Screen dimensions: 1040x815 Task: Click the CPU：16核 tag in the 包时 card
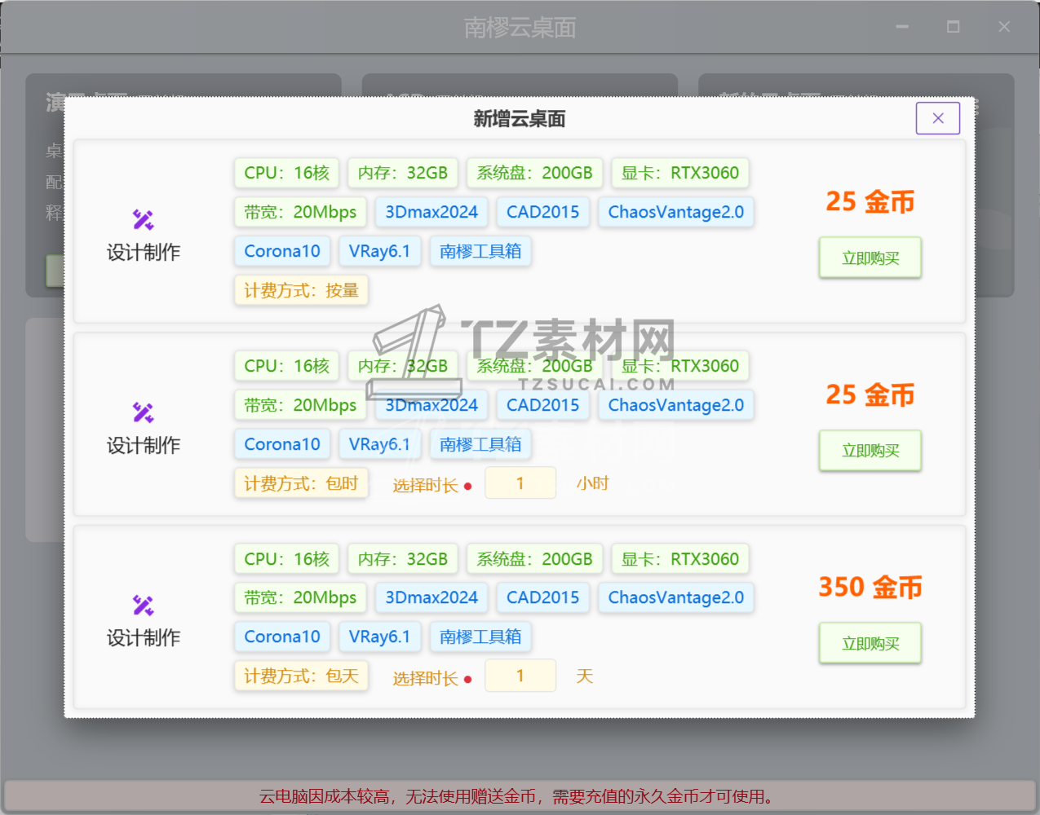click(286, 366)
